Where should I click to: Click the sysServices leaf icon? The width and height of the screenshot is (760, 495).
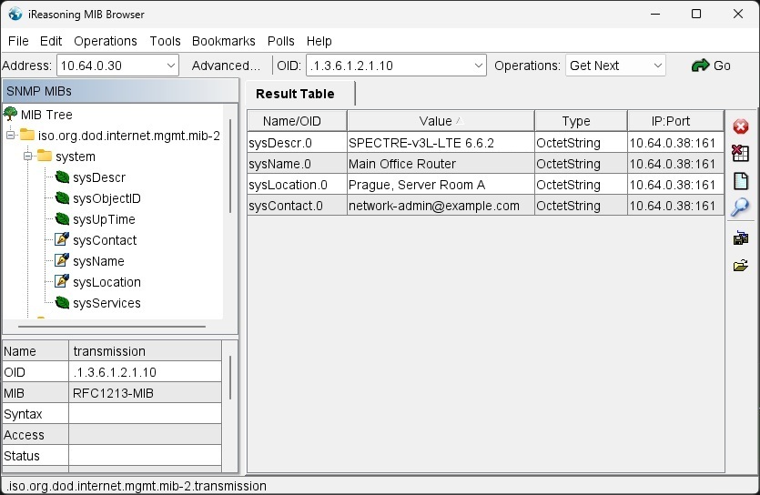62,303
